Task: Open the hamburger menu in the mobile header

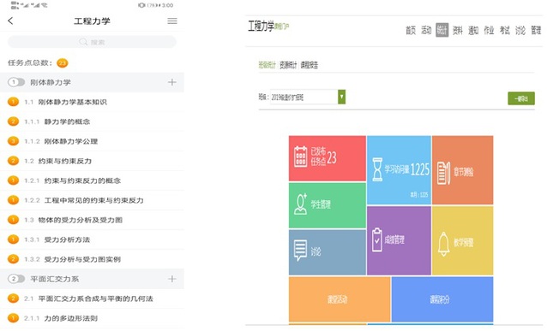Action: 172,21
